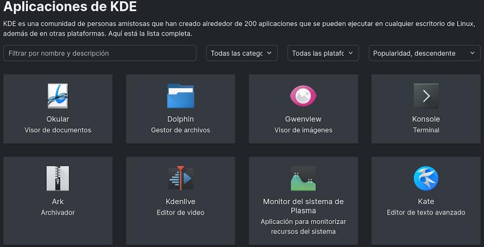Click "Aplicación para monitorizar recursos del sistema" text
Image resolution: width=484 pixels, height=247 pixels.
[x=303, y=226]
